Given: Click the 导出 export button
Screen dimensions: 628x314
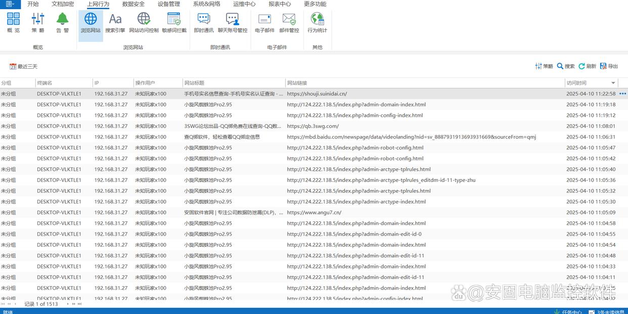Looking at the screenshot, I should (x=609, y=66).
